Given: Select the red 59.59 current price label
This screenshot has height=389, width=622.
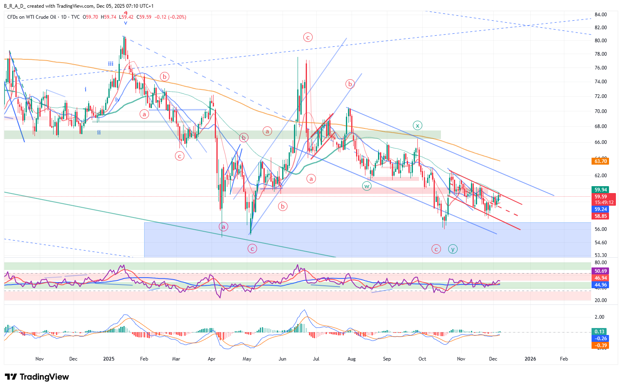Looking at the screenshot, I should [600, 197].
